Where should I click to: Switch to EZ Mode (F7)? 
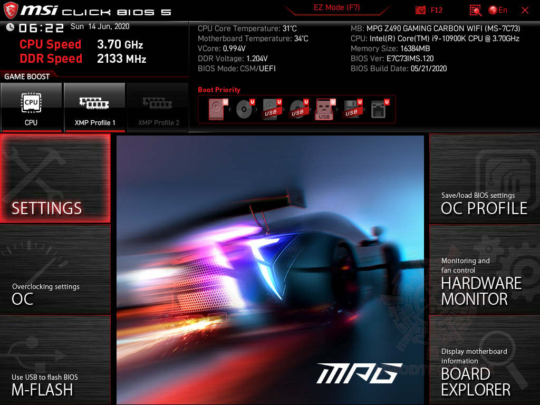point(337,8)
